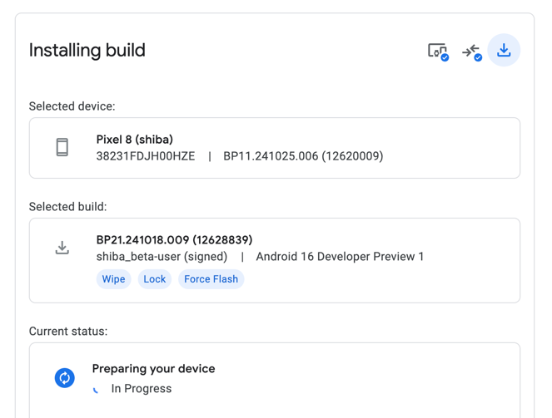Toggle the Lock option chip
The width and height of the screenshot is (552, 418).
click(155, 279)
